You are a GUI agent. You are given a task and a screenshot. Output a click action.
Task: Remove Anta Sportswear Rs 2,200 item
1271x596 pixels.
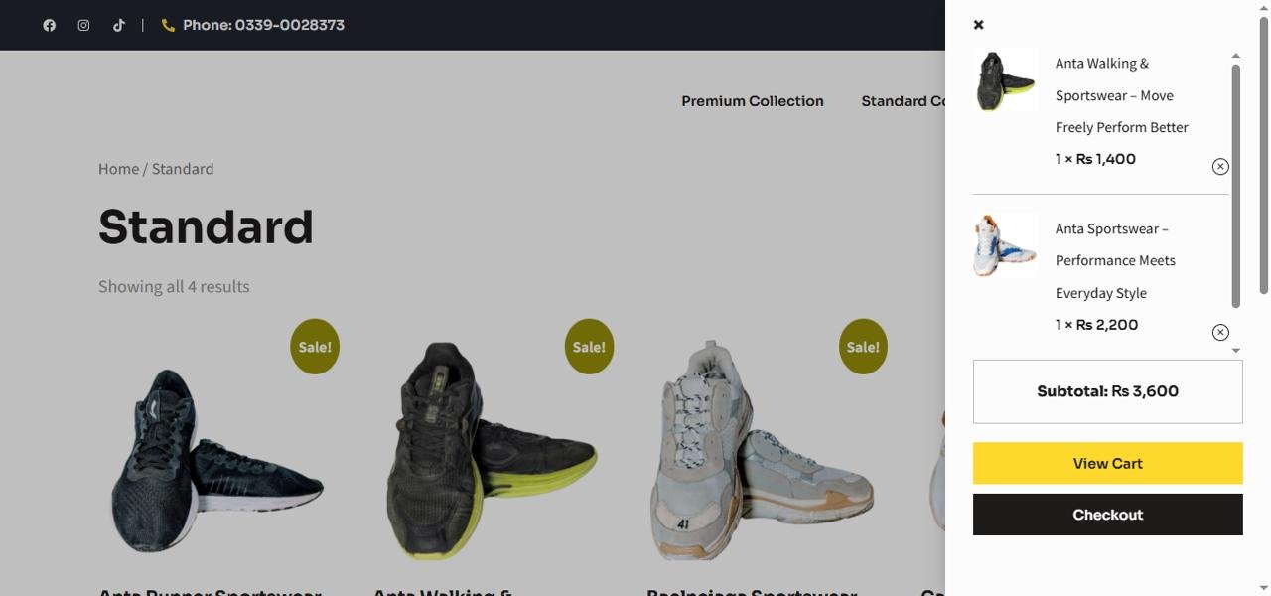[x=1220, y=333]
